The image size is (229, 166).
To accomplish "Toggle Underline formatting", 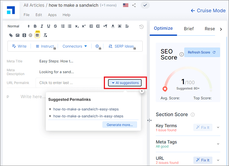I will click(x=48, y=26).
